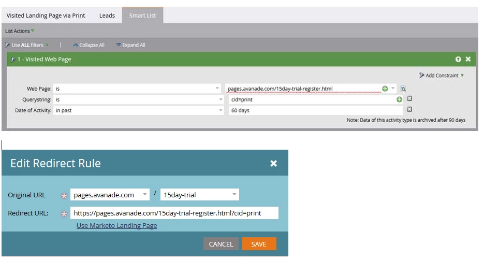Add another Querystring value with plus icon
Image resolution: width=484 pixels, height=260 pixels.
tap(399, 99)
